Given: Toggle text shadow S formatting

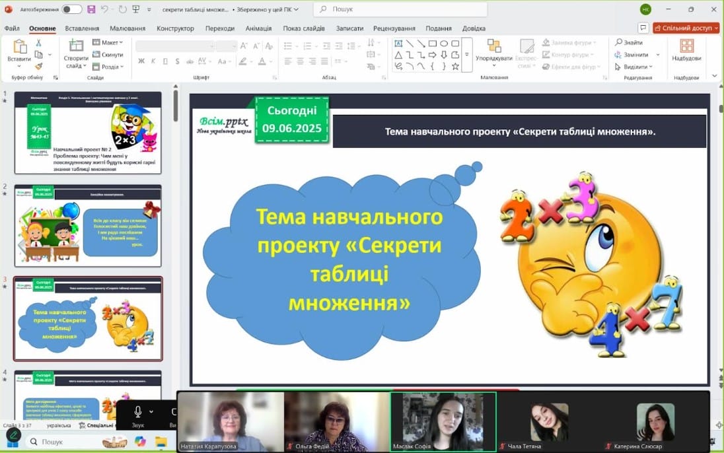Looking at the screenshot, I should pyautogui.click(x=177, y=61).
